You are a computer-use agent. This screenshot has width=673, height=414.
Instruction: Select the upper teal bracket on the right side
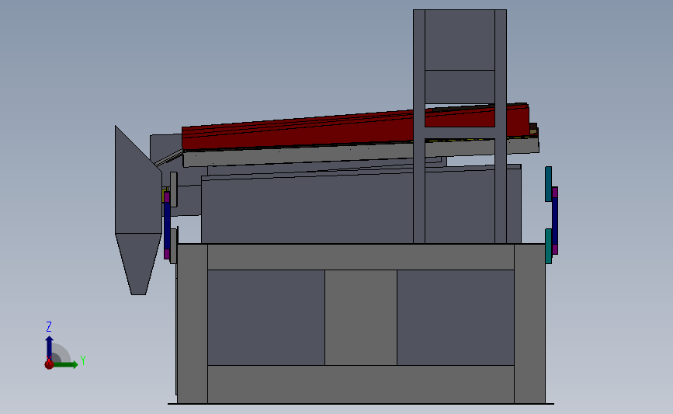click(548, 184)
